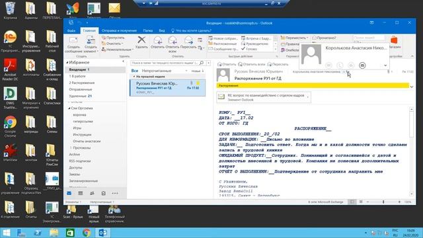
Task: Click the 'Что вы хотите сделать?' search box
Action: pyautogui.click(x=191, y=30)
